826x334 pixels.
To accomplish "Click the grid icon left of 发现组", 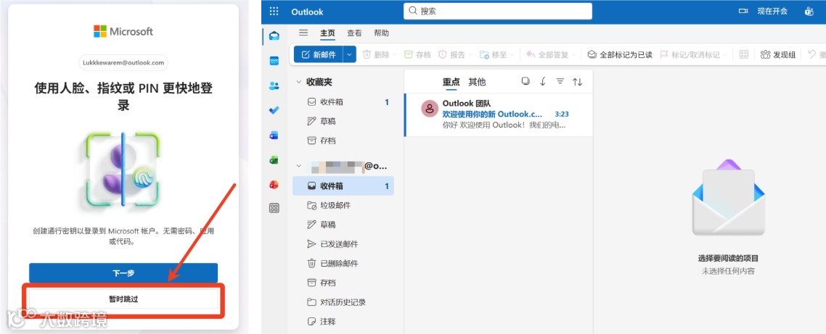I will pos(744,55).
